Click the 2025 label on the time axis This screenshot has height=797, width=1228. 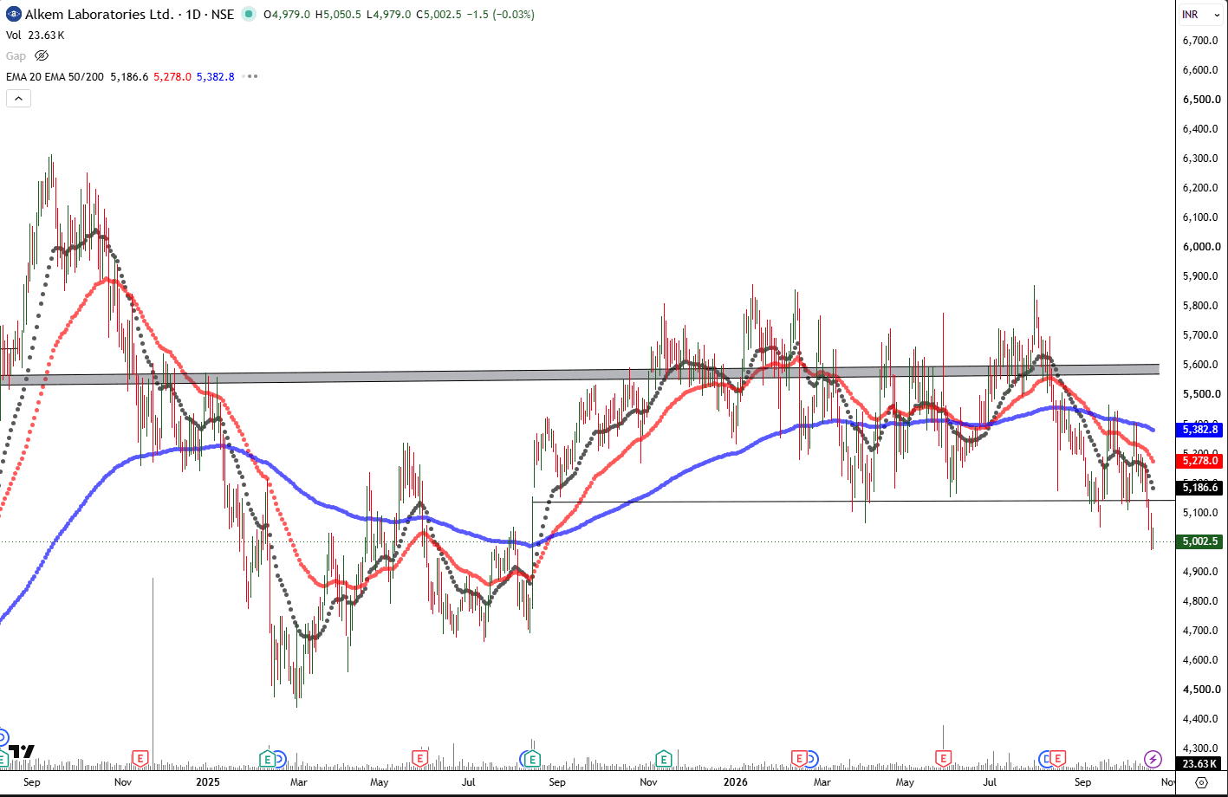coord(208,781)
